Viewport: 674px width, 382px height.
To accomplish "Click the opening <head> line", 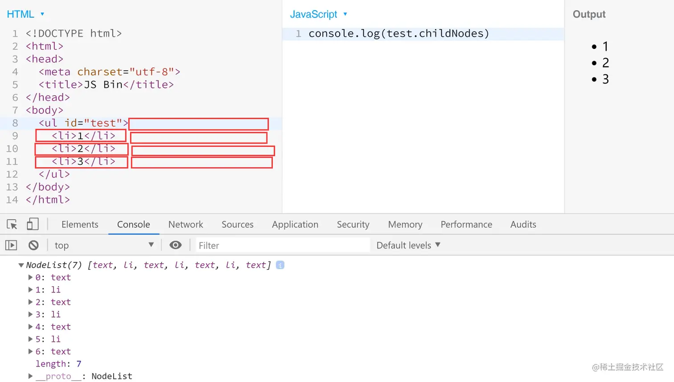I will click(45, 59).
